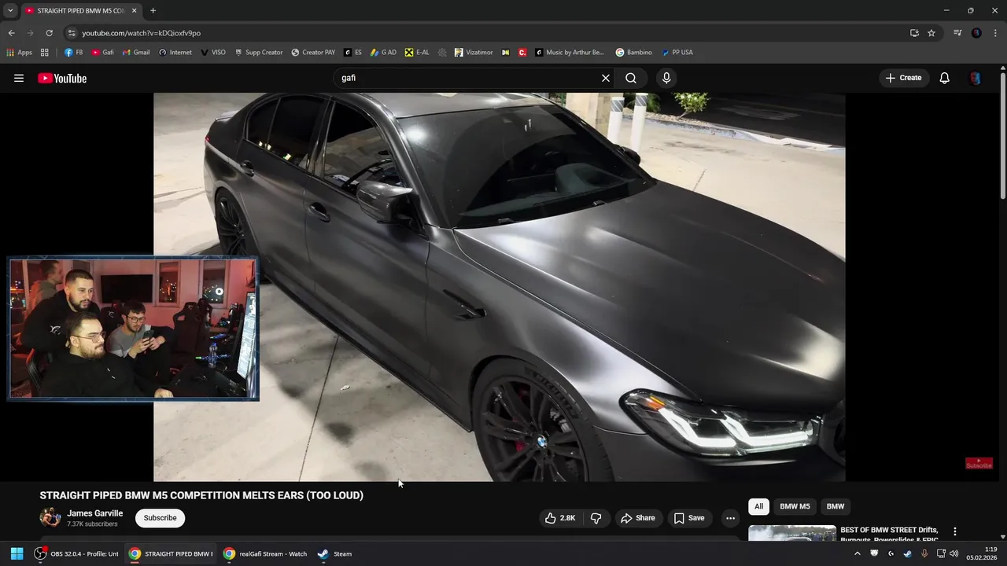Open the PP USA bookmark

point(677,53)
